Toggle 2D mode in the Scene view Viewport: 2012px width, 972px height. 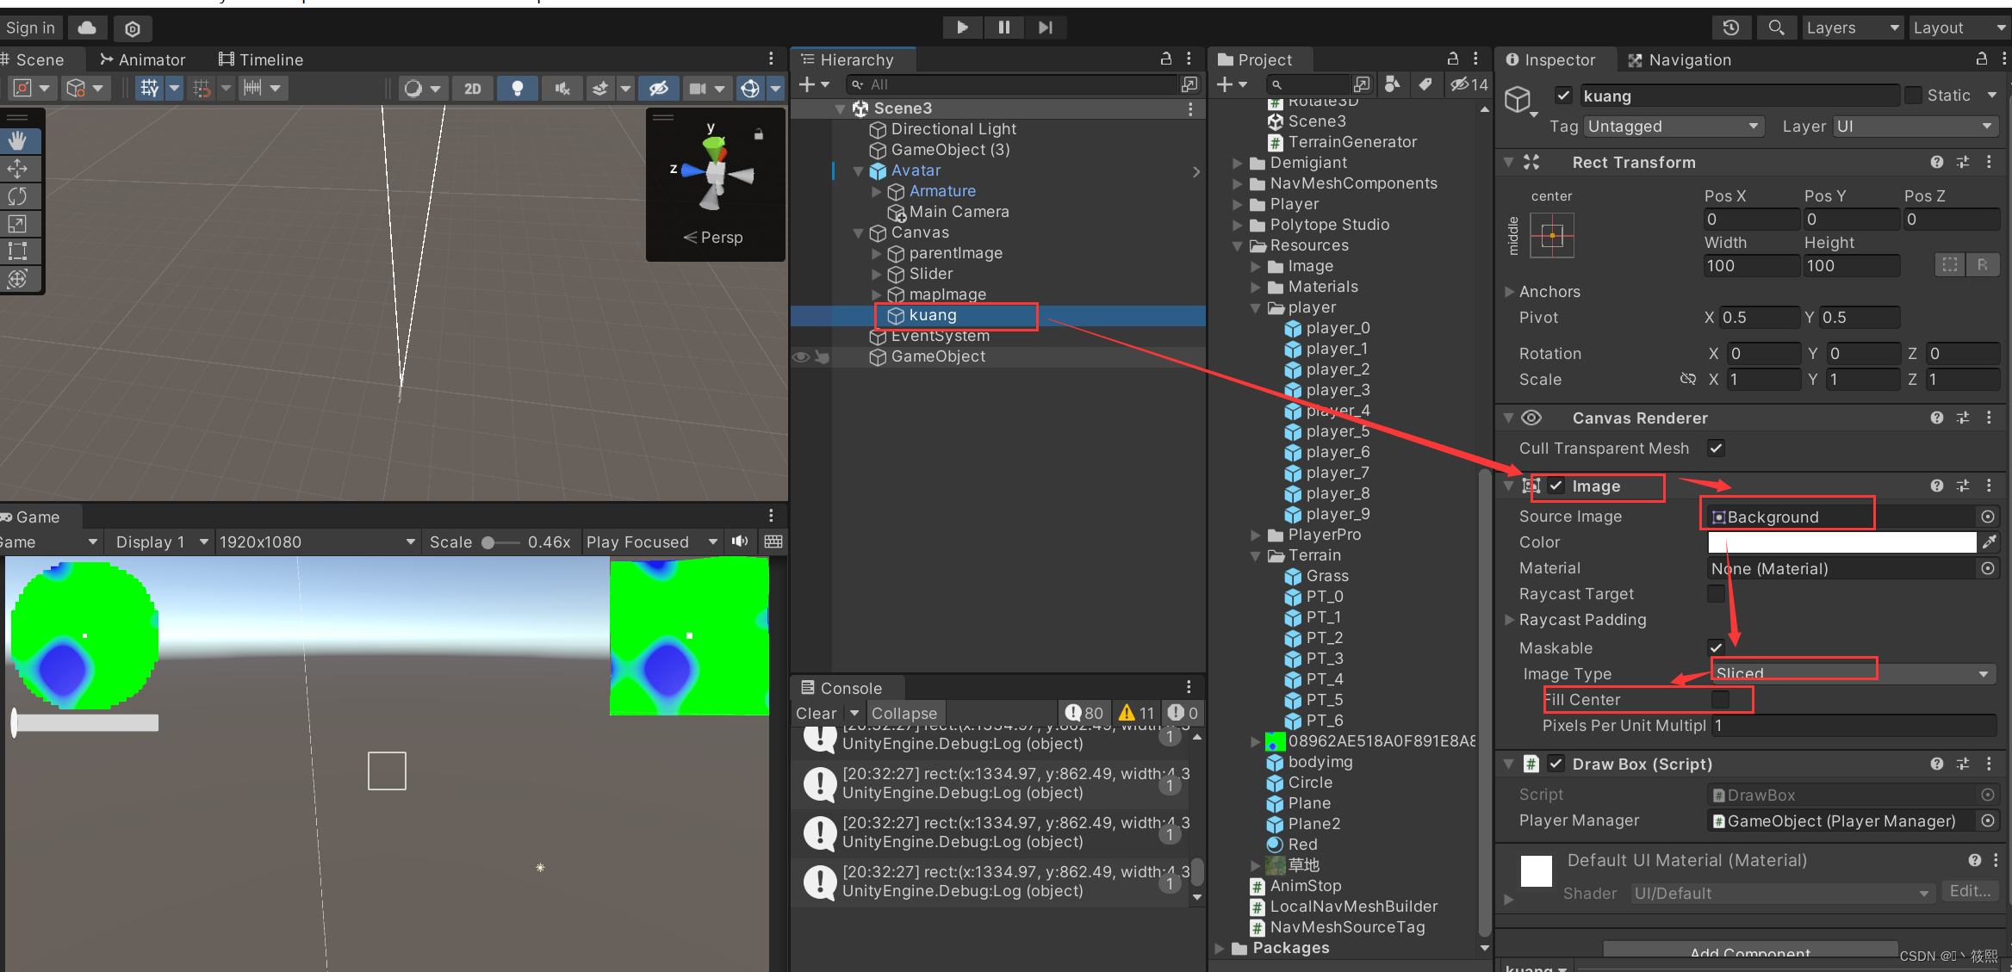pos(472,88)
